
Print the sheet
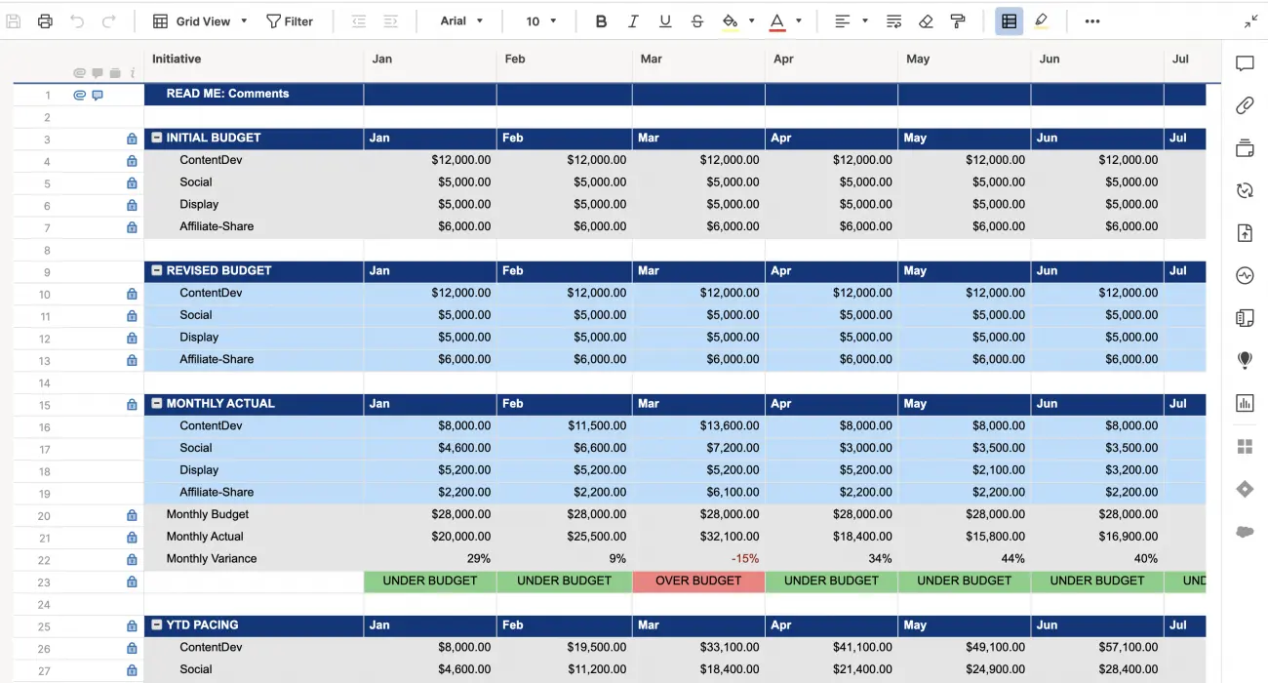[x=45, y=20]
